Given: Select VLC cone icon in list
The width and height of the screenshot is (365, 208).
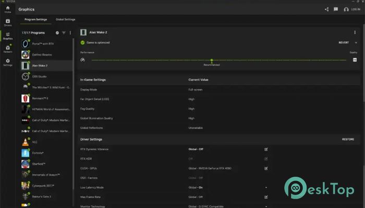Looking at the screenshot, I should [26, 142].
